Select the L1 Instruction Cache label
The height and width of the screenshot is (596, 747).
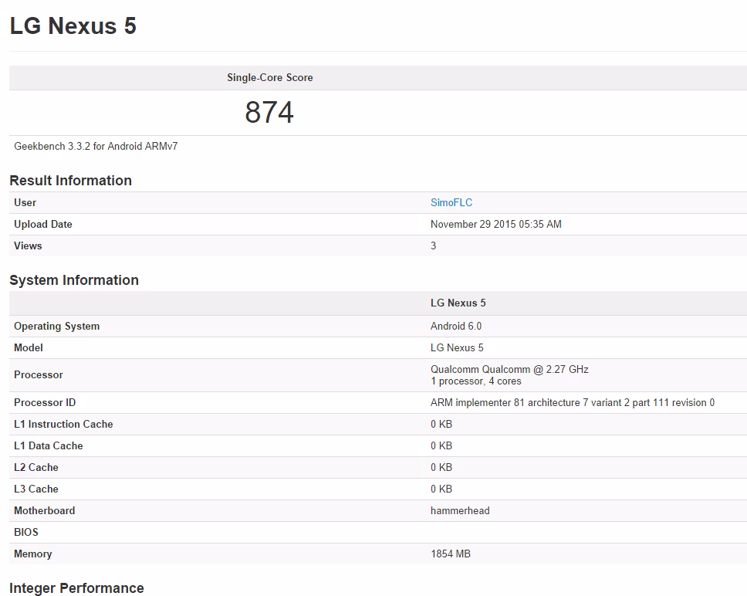pyautogui.click(x=63, y=424)
